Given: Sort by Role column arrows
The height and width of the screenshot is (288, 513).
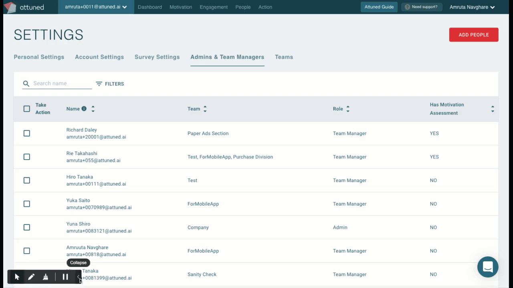Looking at the screenshot, I should 348,109.
